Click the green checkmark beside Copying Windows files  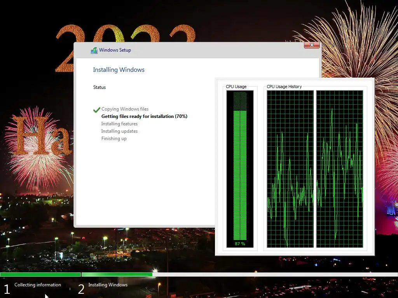click(x=96, y=110)
